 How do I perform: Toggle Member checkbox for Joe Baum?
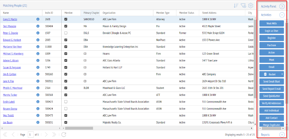(66, 122)
